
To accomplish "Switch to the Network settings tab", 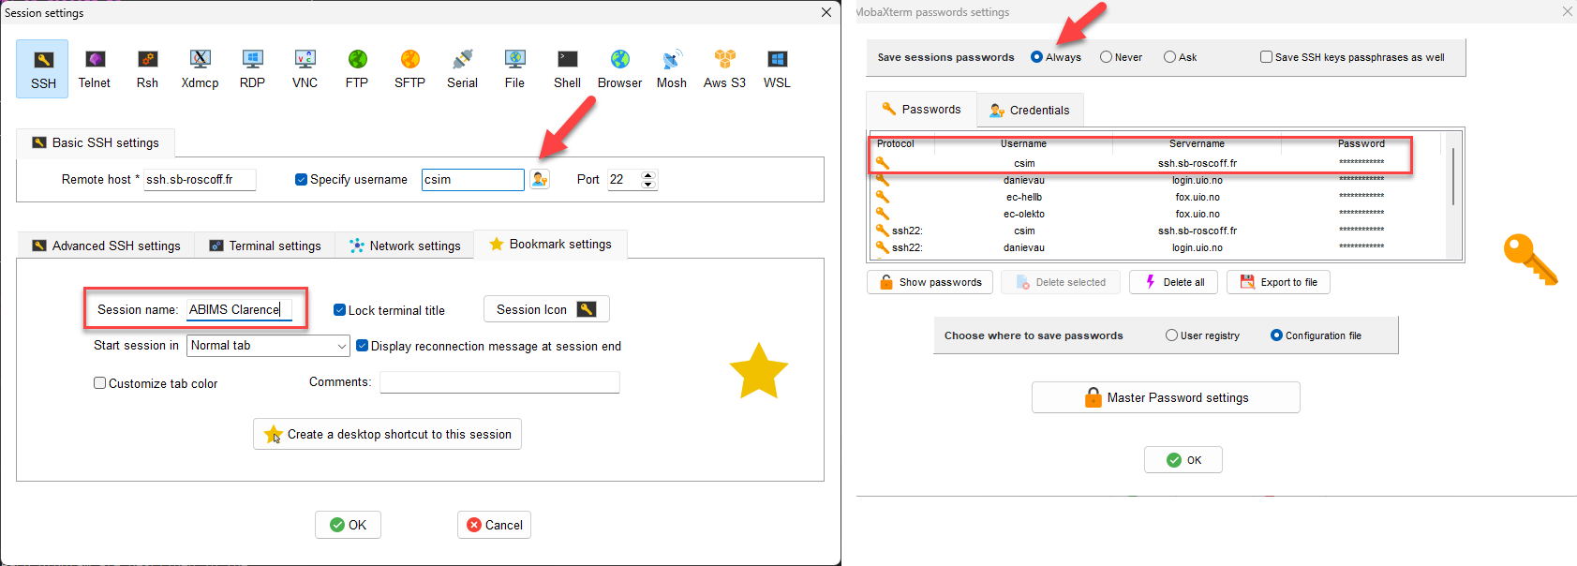I will click(x=405, y=246).
